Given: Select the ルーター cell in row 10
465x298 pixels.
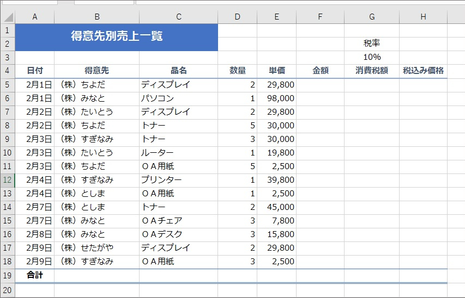Looking at the screenshot, I should pos(178,153).
